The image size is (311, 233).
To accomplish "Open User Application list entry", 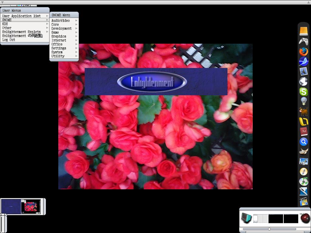I will click(x=22, y=16).
